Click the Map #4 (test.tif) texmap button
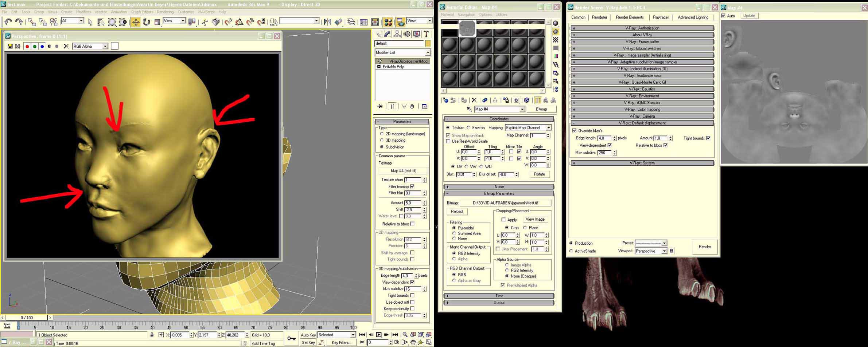Viewport: 868px width, 347px height. coord(403,171)
